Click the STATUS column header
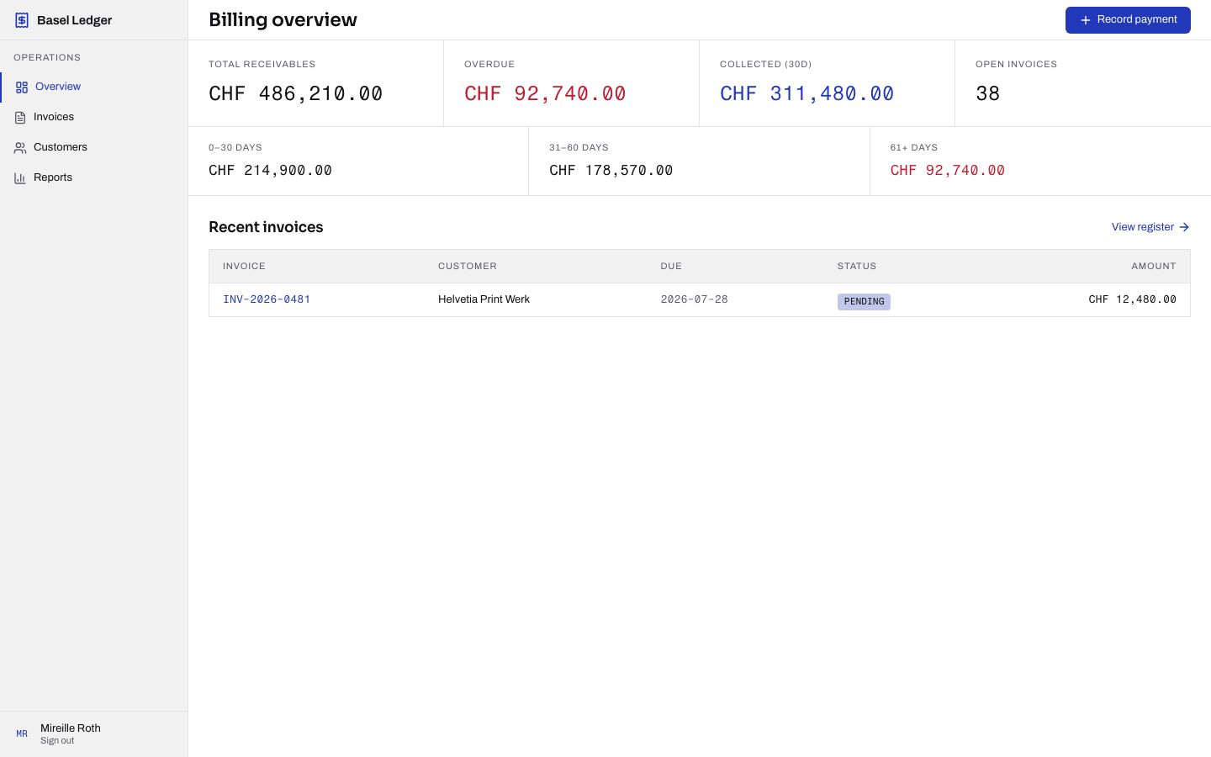The width and height of the screenshot is (1211, 757). pos(857,266)
